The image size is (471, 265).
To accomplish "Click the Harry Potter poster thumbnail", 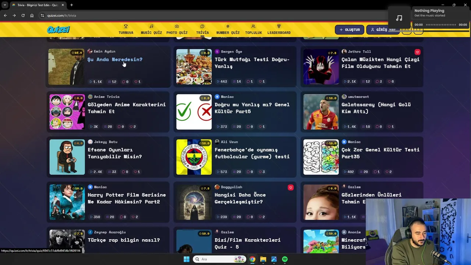I will coord(67,202).
